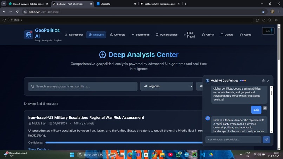
Task: Open the Economics page
Action: pyautogui.click(x=140, y=35)
